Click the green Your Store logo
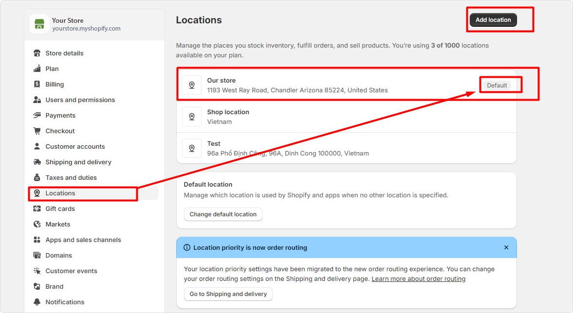This screenshot has height=313, width=573. [x=39, y=24]
